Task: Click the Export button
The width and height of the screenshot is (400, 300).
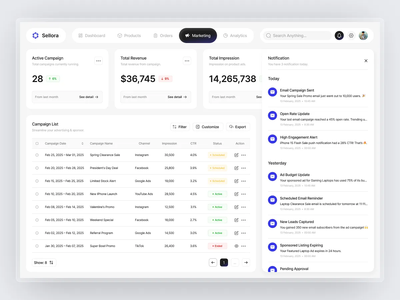Action: [x=238, y=127]
